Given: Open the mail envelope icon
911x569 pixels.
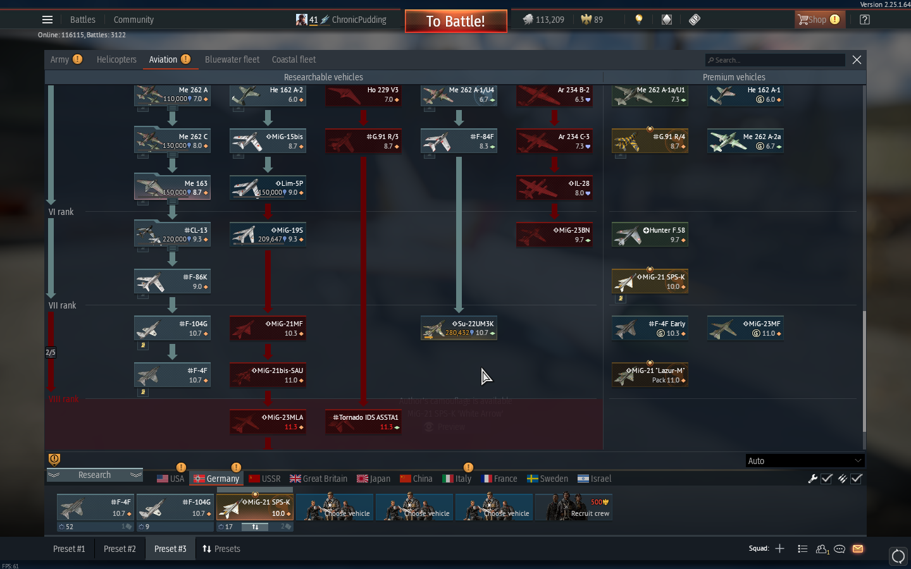Looking at the screenshot, I should pyautogui.click(x=858, y=549).
